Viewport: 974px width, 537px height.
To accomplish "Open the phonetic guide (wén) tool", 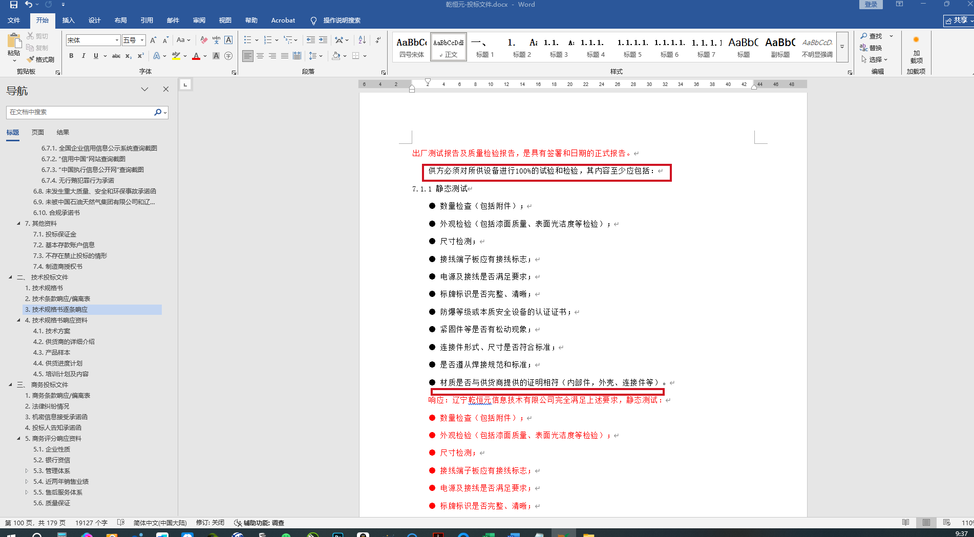I will tap(216, 40).
